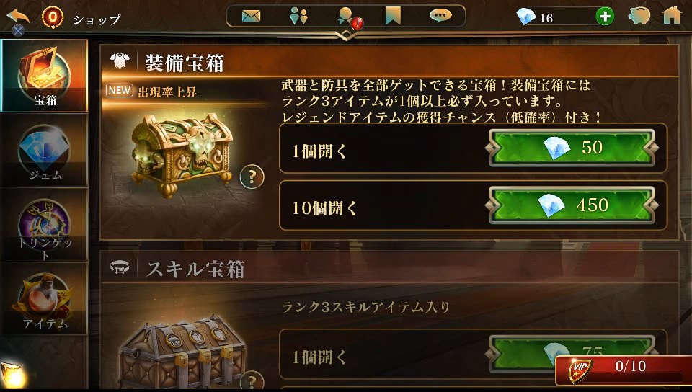692x392 pixels.
Task: Tap the back arrow icon
Action: point(18,17)
